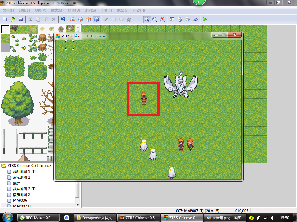Select the 战斗地图 1 [T] map

(x=24, y=172)
